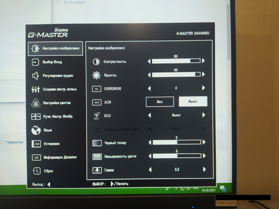Click the reset clock icon for Сброс

click(36, 171)
